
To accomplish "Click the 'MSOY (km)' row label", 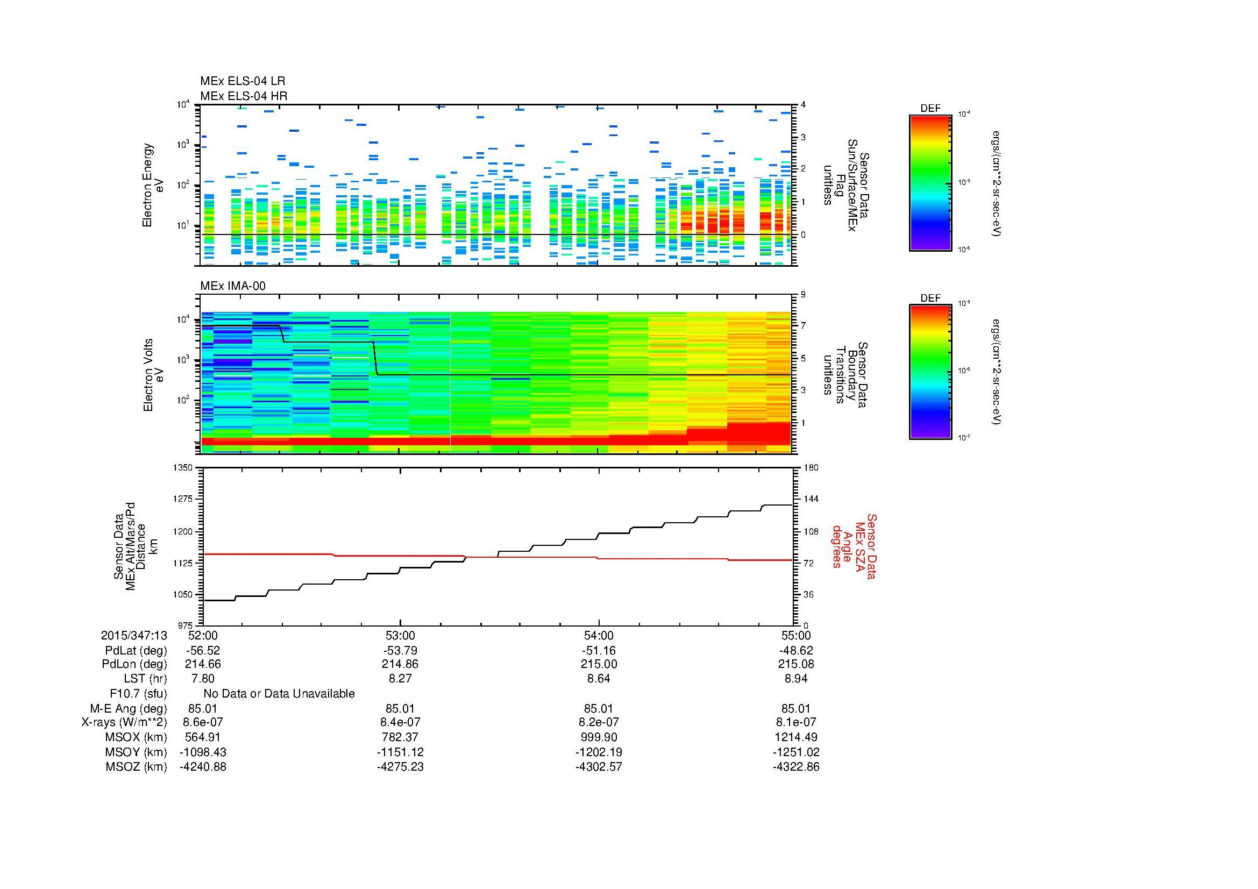I will coord(137,752).
